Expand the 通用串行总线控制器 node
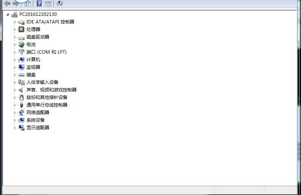Viewport: 301px width, 195px height. click(15, 105)
